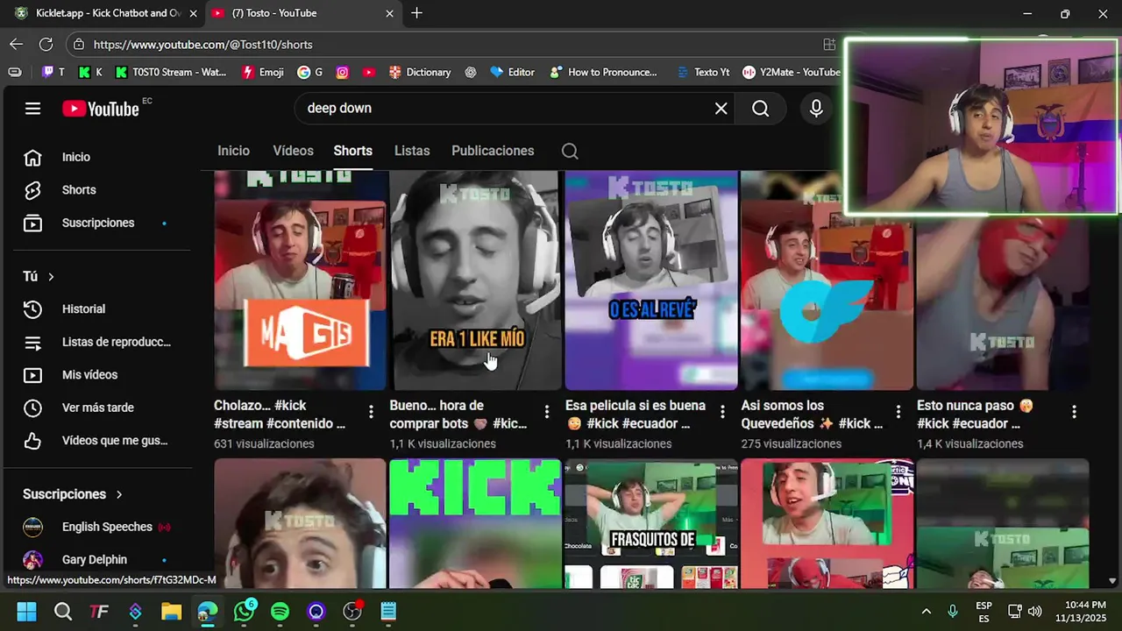
Task: Open options for 'Esto nunca paso' short
Action: (1074, 412)
